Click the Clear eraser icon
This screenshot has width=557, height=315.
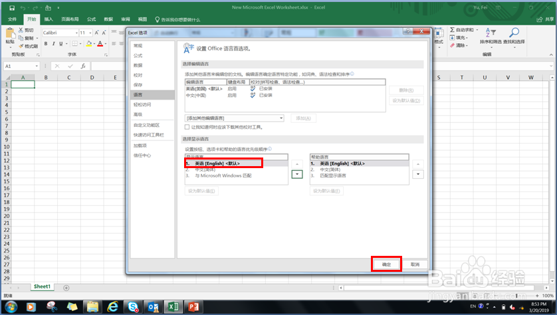pyautogui.click(x=452, y=45)
